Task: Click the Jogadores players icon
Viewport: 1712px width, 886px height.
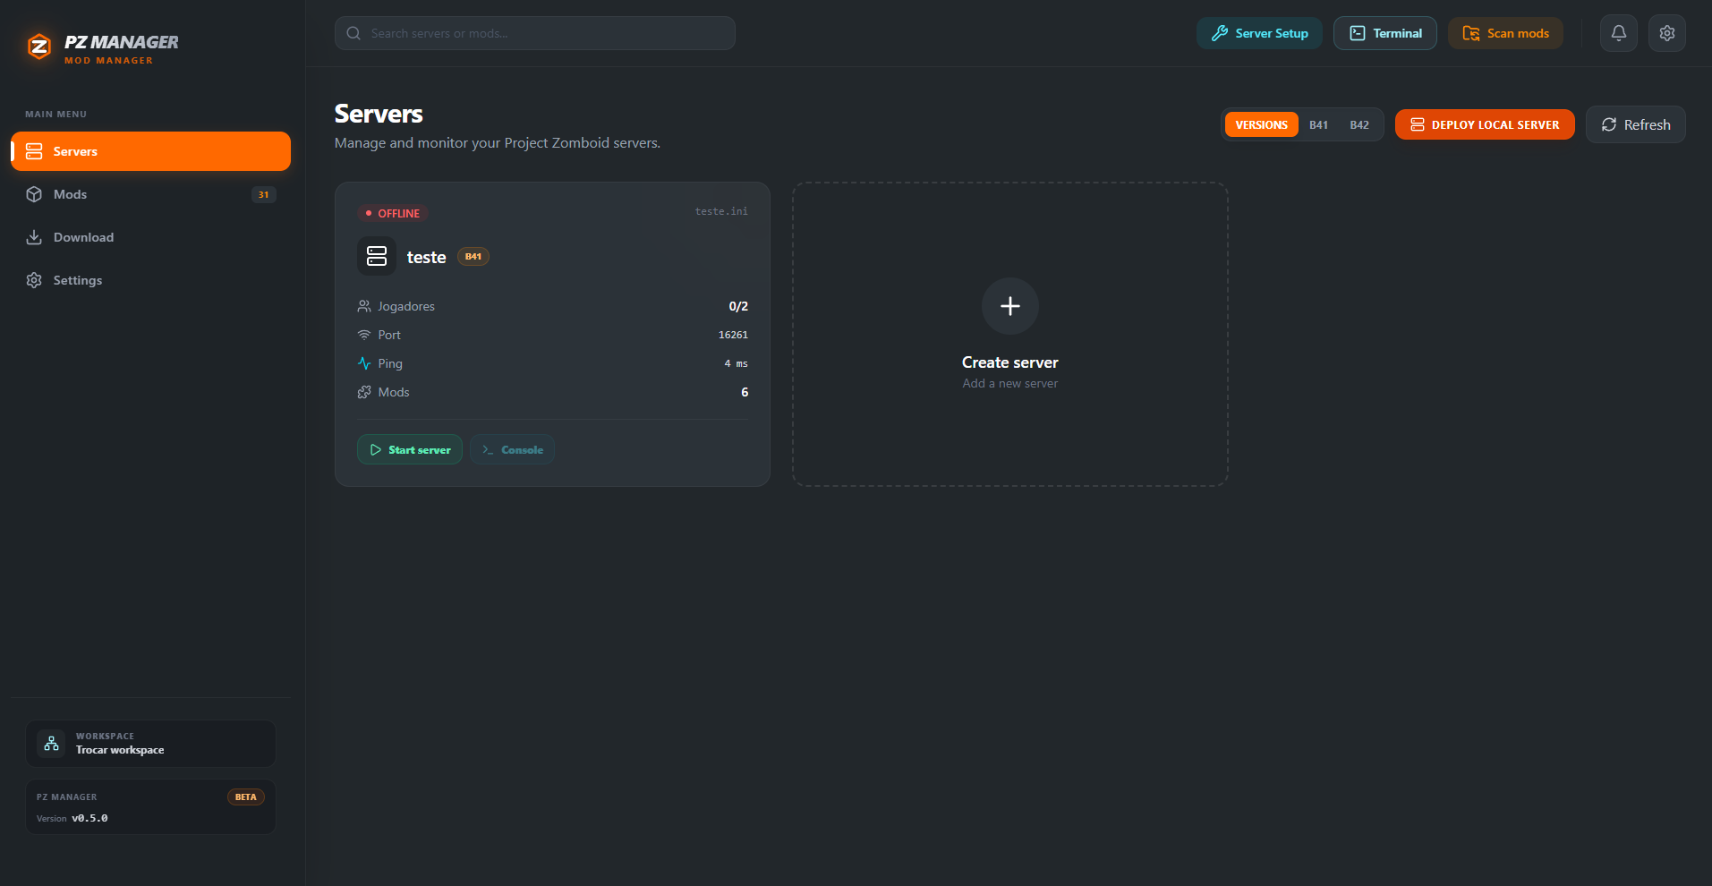Action: 364,306
